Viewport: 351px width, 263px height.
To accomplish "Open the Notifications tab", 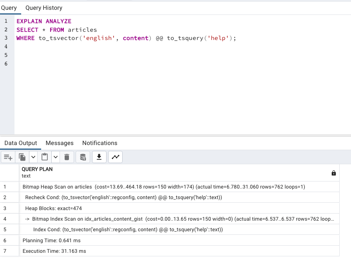I will pyautogui.click(x=100, y=143).
